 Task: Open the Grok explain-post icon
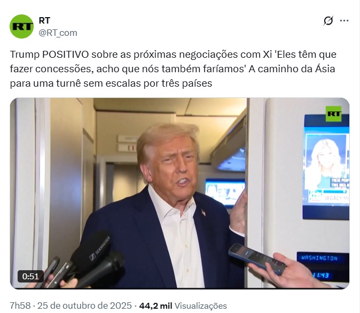(x=328, y=21)
